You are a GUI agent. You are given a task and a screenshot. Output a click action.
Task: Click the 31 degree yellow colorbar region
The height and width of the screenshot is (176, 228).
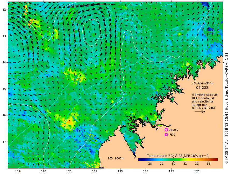point(185,159)
